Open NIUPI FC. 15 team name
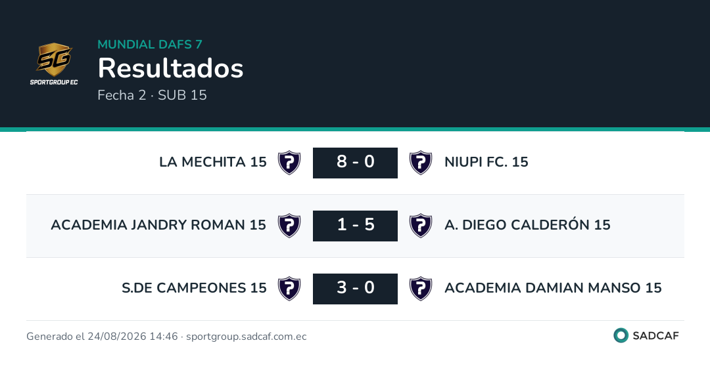Screen dimensions: 710x370 [x=486, y=162]
